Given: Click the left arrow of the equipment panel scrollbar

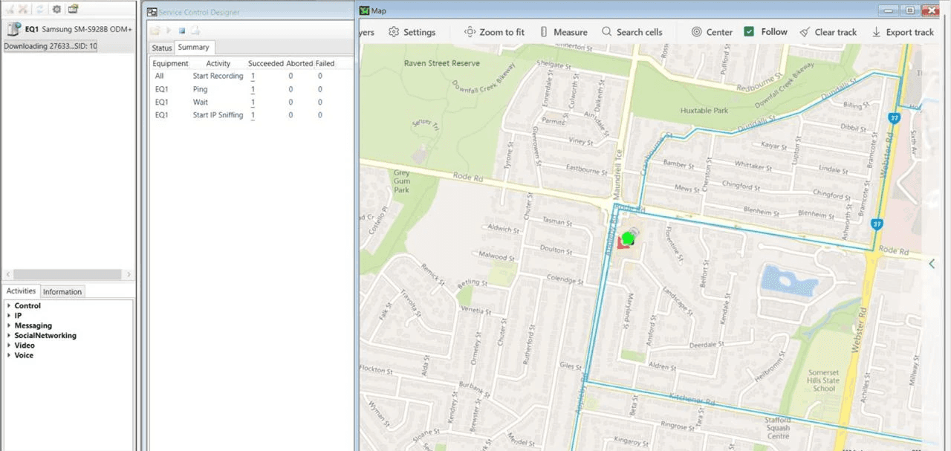Looking at the screenshot, I should [7, 275].
